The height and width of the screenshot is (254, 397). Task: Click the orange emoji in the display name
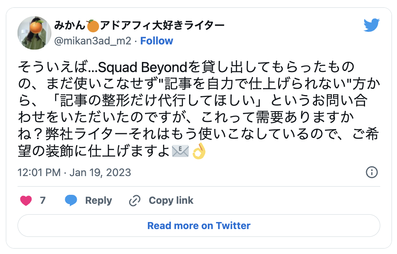(93, 26)
